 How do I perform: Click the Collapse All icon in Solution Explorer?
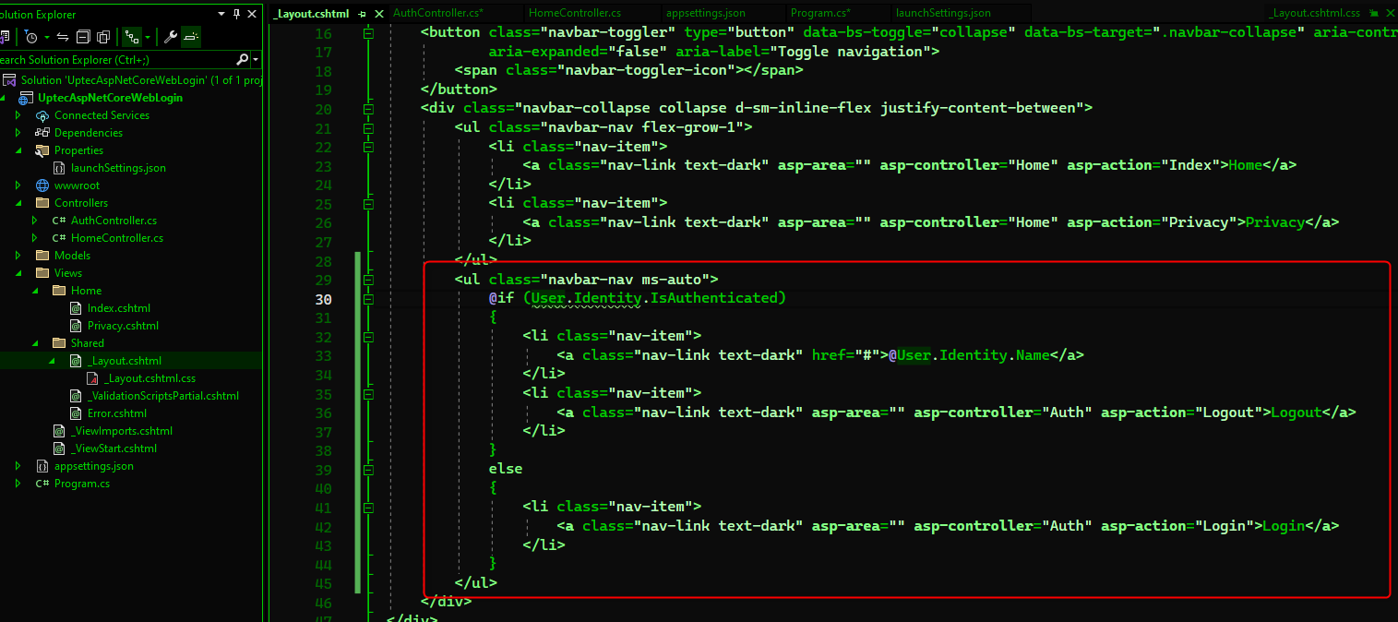point(83,37)
